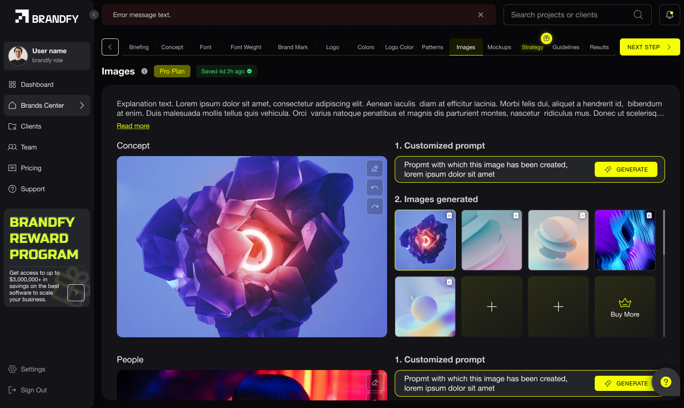
Task: Select the pastel sphere thumbnail
Action: tap(425, 306)
